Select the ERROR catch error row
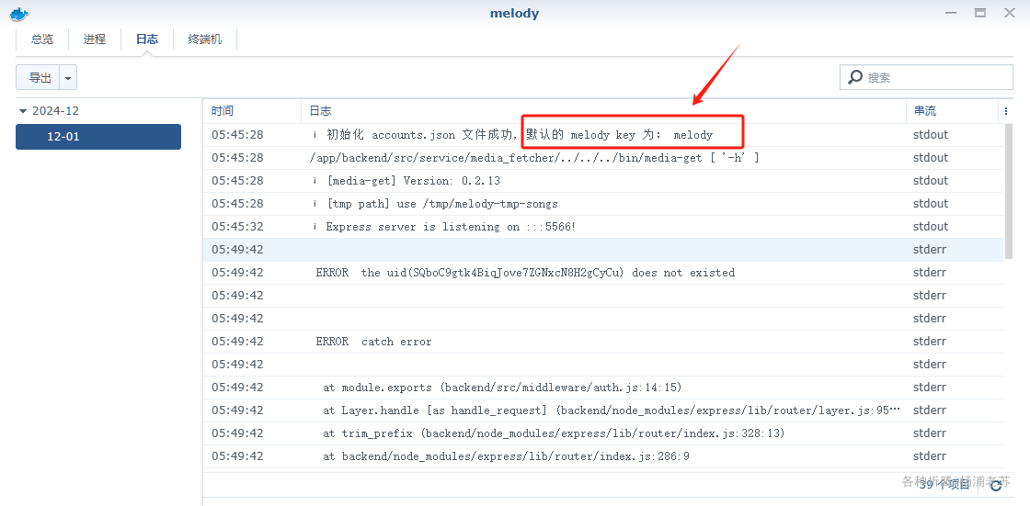The width and height of the screenshot is (1030, 506). 603,342
